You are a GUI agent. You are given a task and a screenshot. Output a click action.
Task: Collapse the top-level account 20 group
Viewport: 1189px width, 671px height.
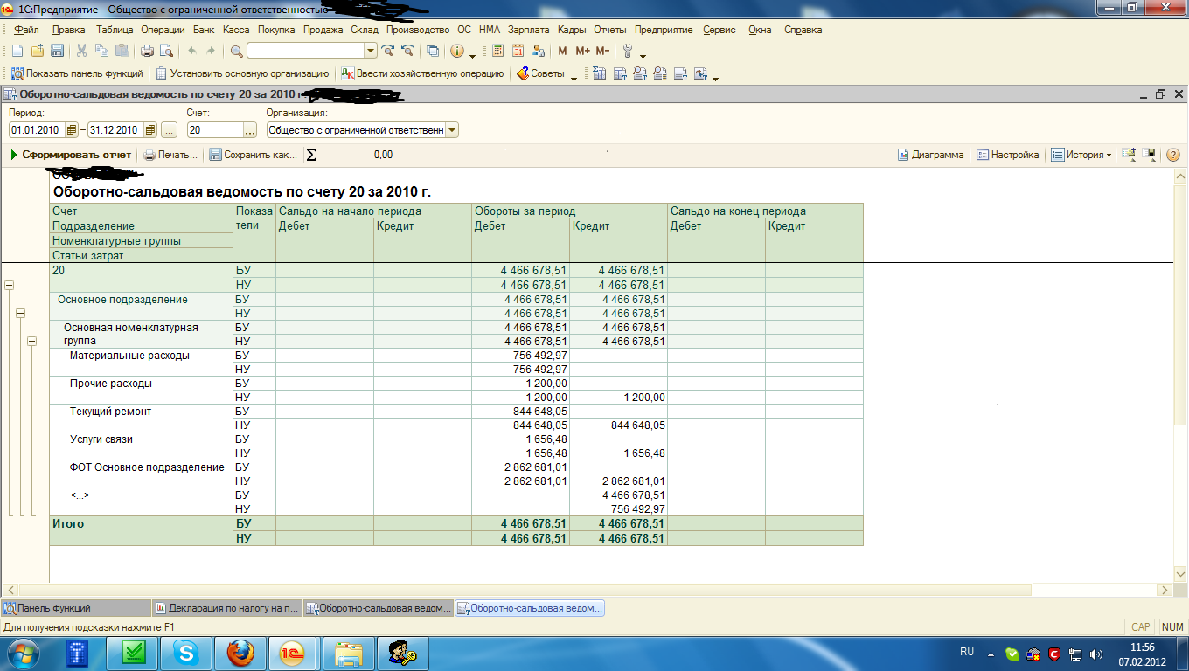10,286
